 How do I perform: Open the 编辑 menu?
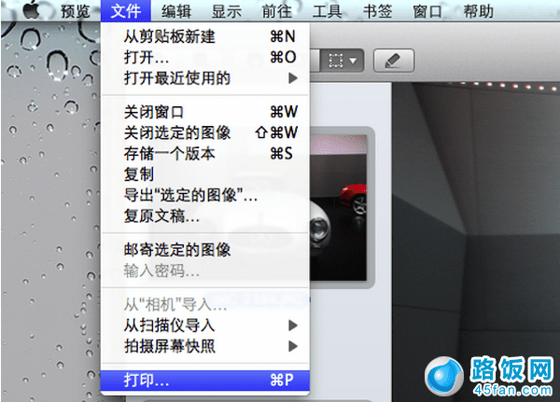(x=176, y=11)
